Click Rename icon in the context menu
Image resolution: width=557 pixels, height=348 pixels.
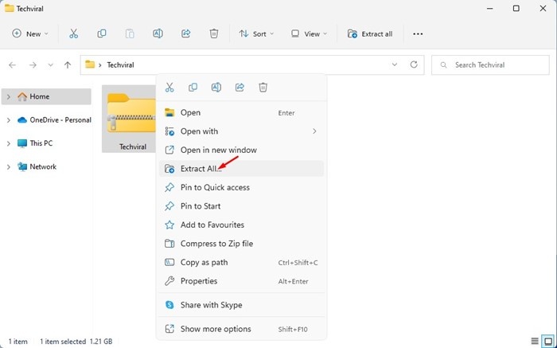[x=216, y=88]
